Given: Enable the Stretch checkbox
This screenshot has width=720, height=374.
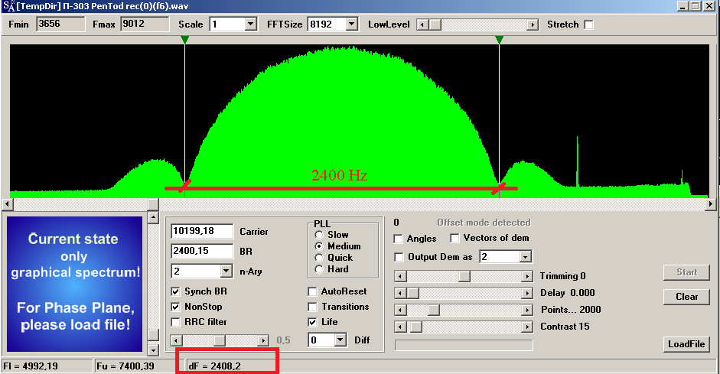Looking at the screenshot, I should tap(588, 24).
